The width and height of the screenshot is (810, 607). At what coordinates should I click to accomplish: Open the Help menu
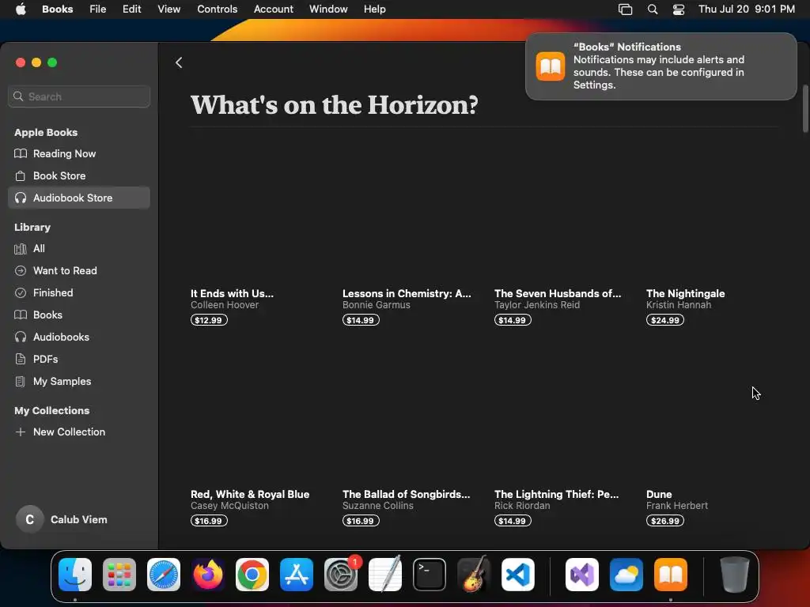[x=374, y=9]
